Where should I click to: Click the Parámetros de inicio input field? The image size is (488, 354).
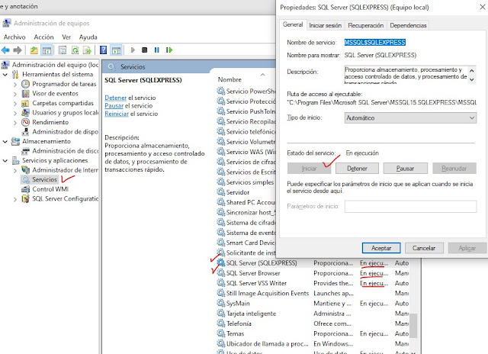[x=410, y=206]
